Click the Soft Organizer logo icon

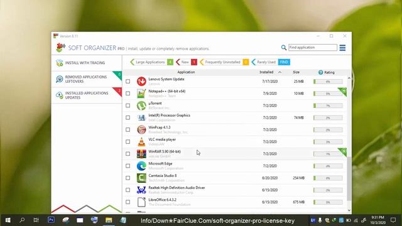[x=60, y=48]
